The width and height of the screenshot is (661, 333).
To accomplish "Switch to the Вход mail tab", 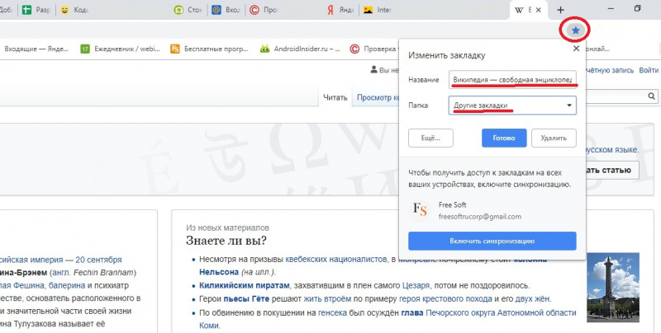I will click(226, 10).
